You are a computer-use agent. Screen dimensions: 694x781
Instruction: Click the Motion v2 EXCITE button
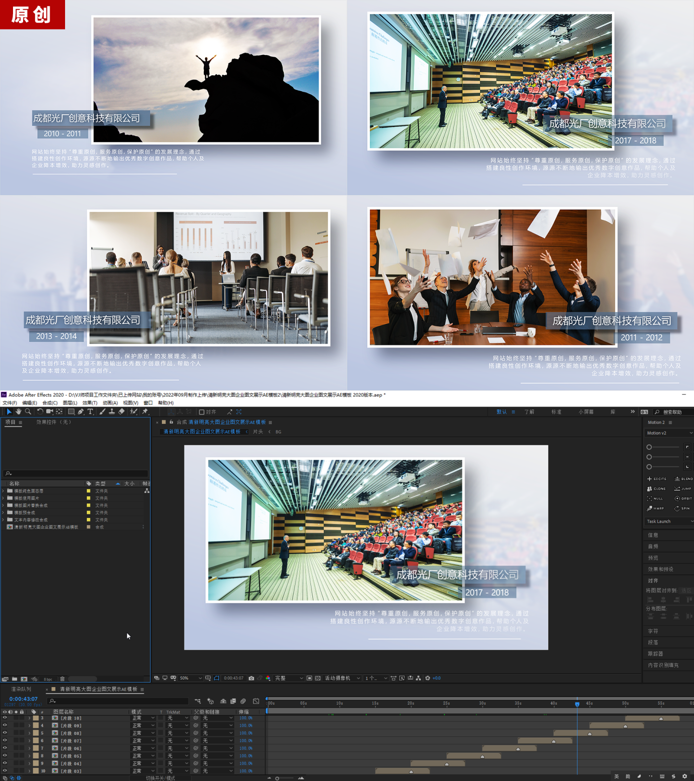(656, 479)
